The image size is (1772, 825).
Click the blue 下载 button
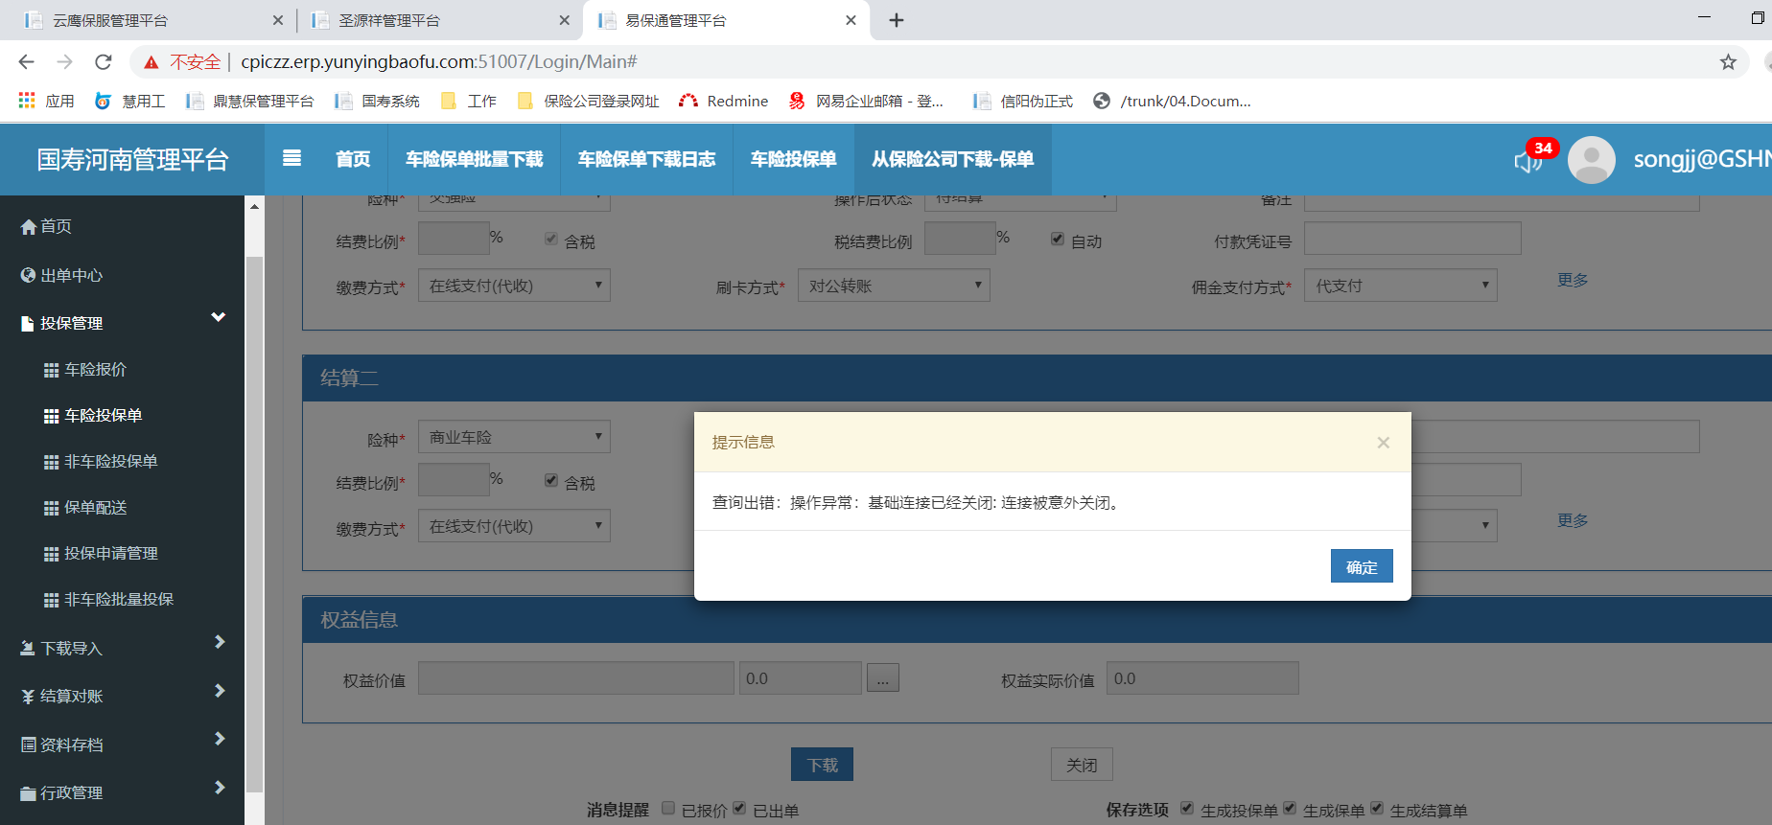point(822,765)
